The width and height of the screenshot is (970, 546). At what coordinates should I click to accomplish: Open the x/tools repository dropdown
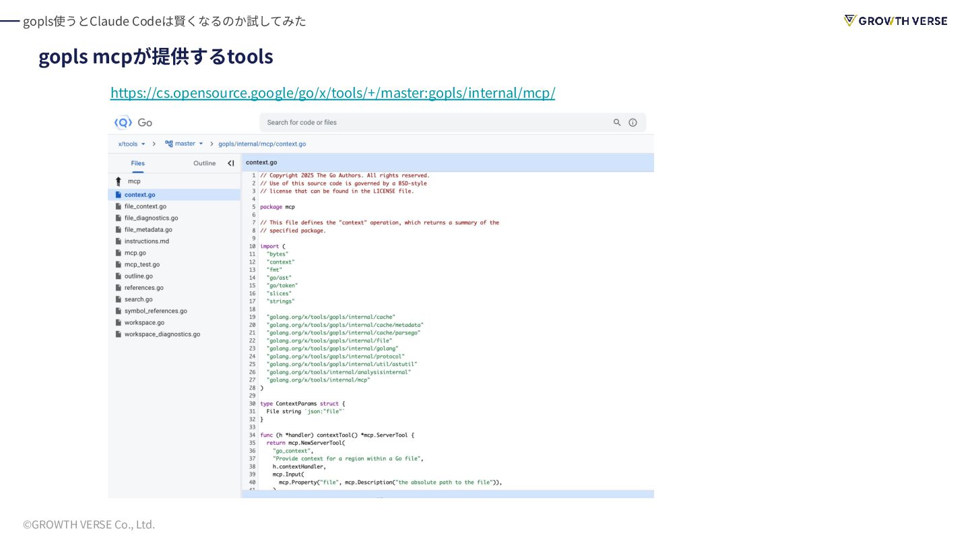[131, 144]
